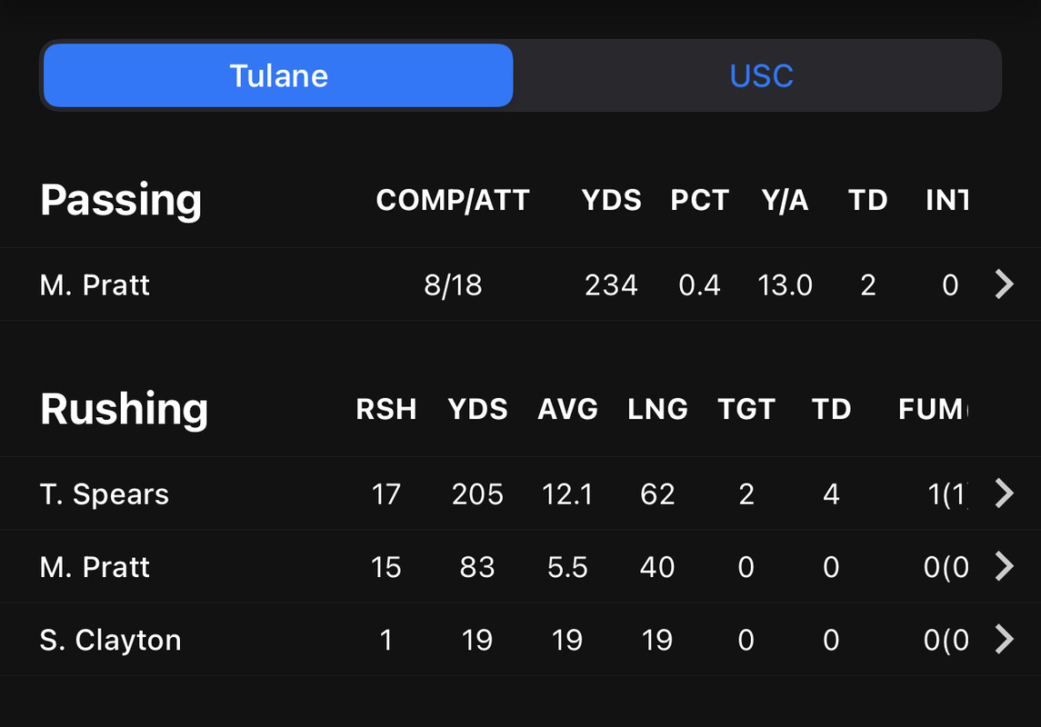
Task: Select the Tulane team tab
Action: [x=278, y=75]
